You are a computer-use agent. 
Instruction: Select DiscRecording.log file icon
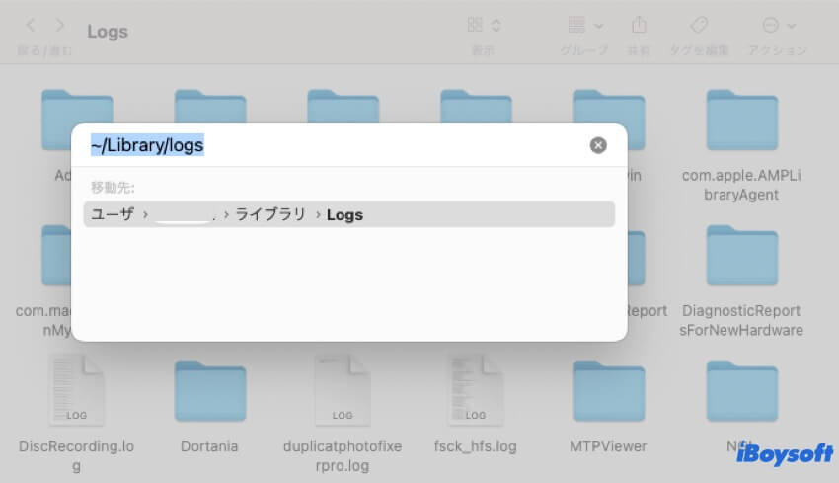click(77, 389)
